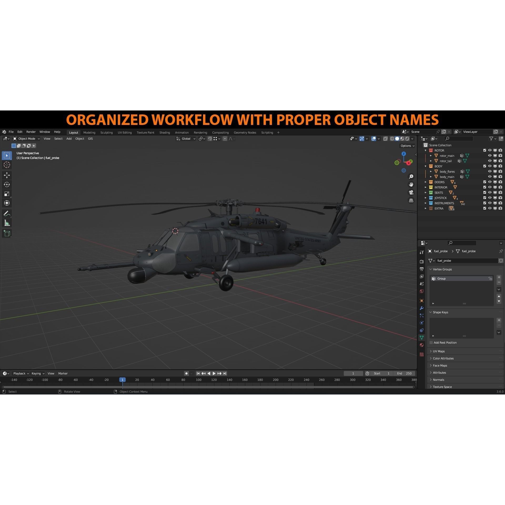Open the Object Mode dropdown
The image size is (505, 505).
point(26,139)
